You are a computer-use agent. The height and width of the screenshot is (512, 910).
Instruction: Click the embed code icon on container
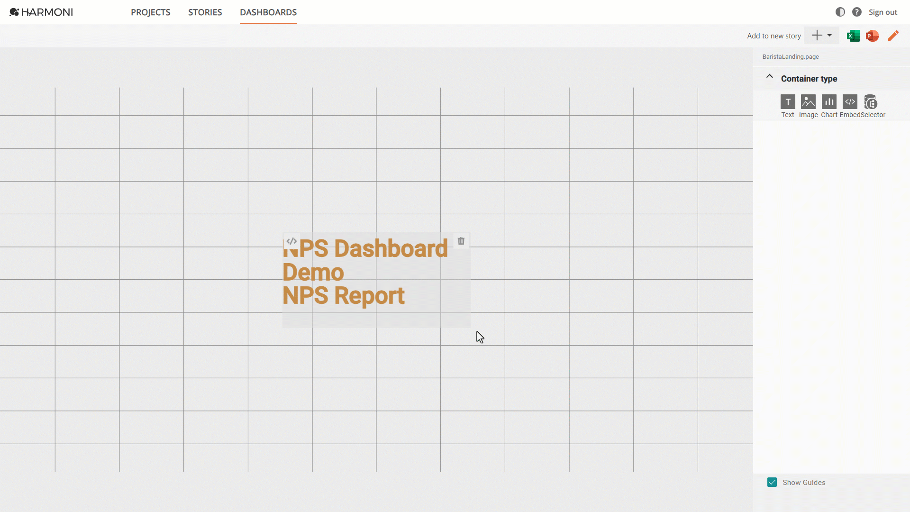291,241
